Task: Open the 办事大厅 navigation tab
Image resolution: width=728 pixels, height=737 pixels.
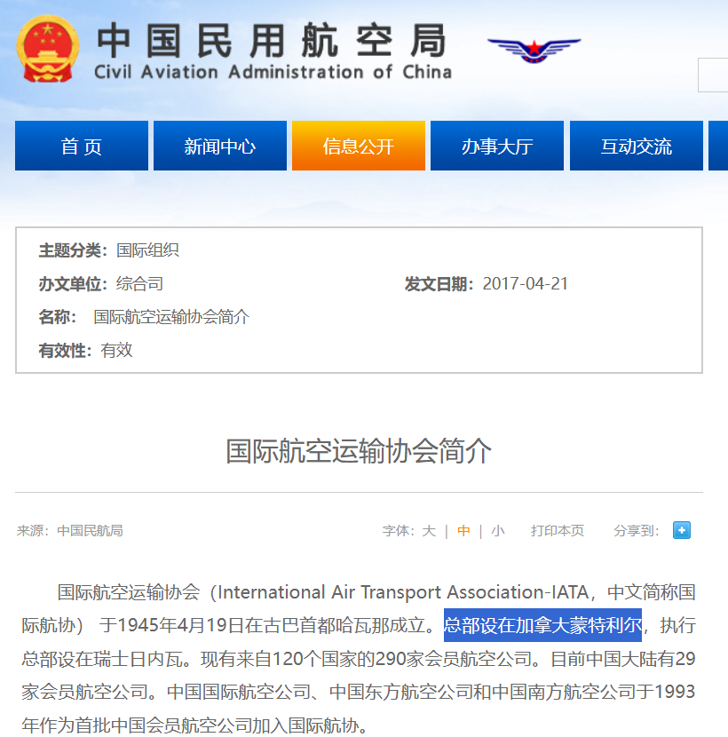Action: click(x=497, y=147)
